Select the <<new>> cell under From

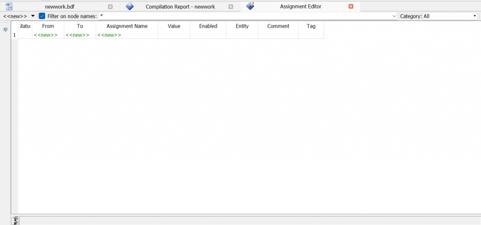click(48, 35)
